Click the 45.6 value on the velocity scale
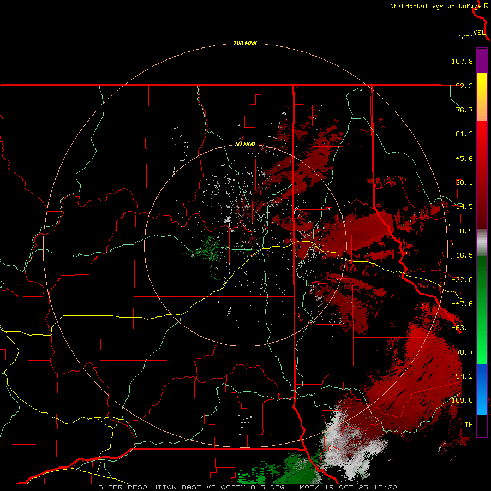This screenshot has width=491, height=491. 464,158
